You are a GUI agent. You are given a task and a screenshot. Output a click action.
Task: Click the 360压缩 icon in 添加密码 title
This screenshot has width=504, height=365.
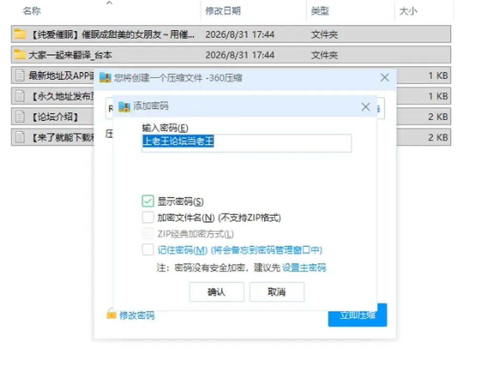point(124,107)
